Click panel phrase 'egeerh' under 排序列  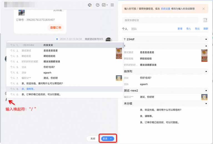click(144, 84)
